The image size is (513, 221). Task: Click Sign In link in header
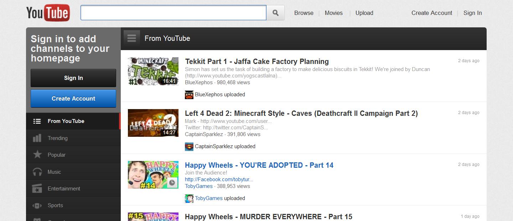coord(473,13)
